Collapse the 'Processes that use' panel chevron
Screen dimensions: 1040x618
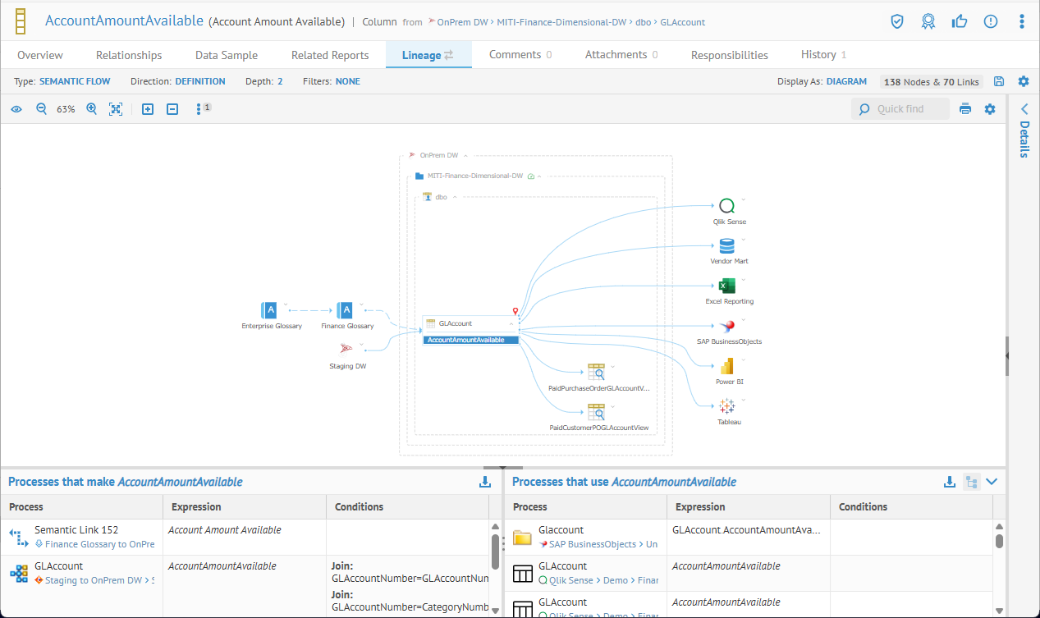(992, 482)
